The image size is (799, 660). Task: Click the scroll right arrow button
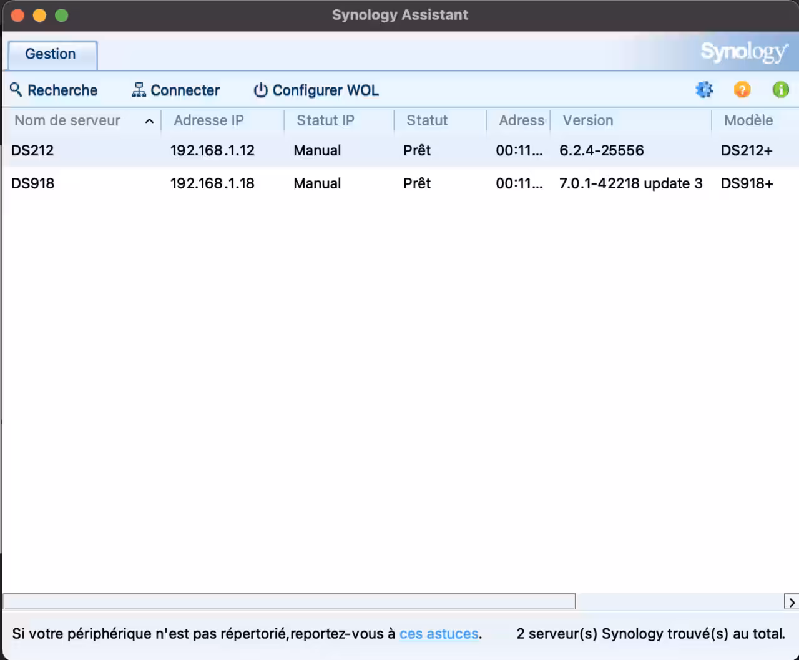coord(791,602)
